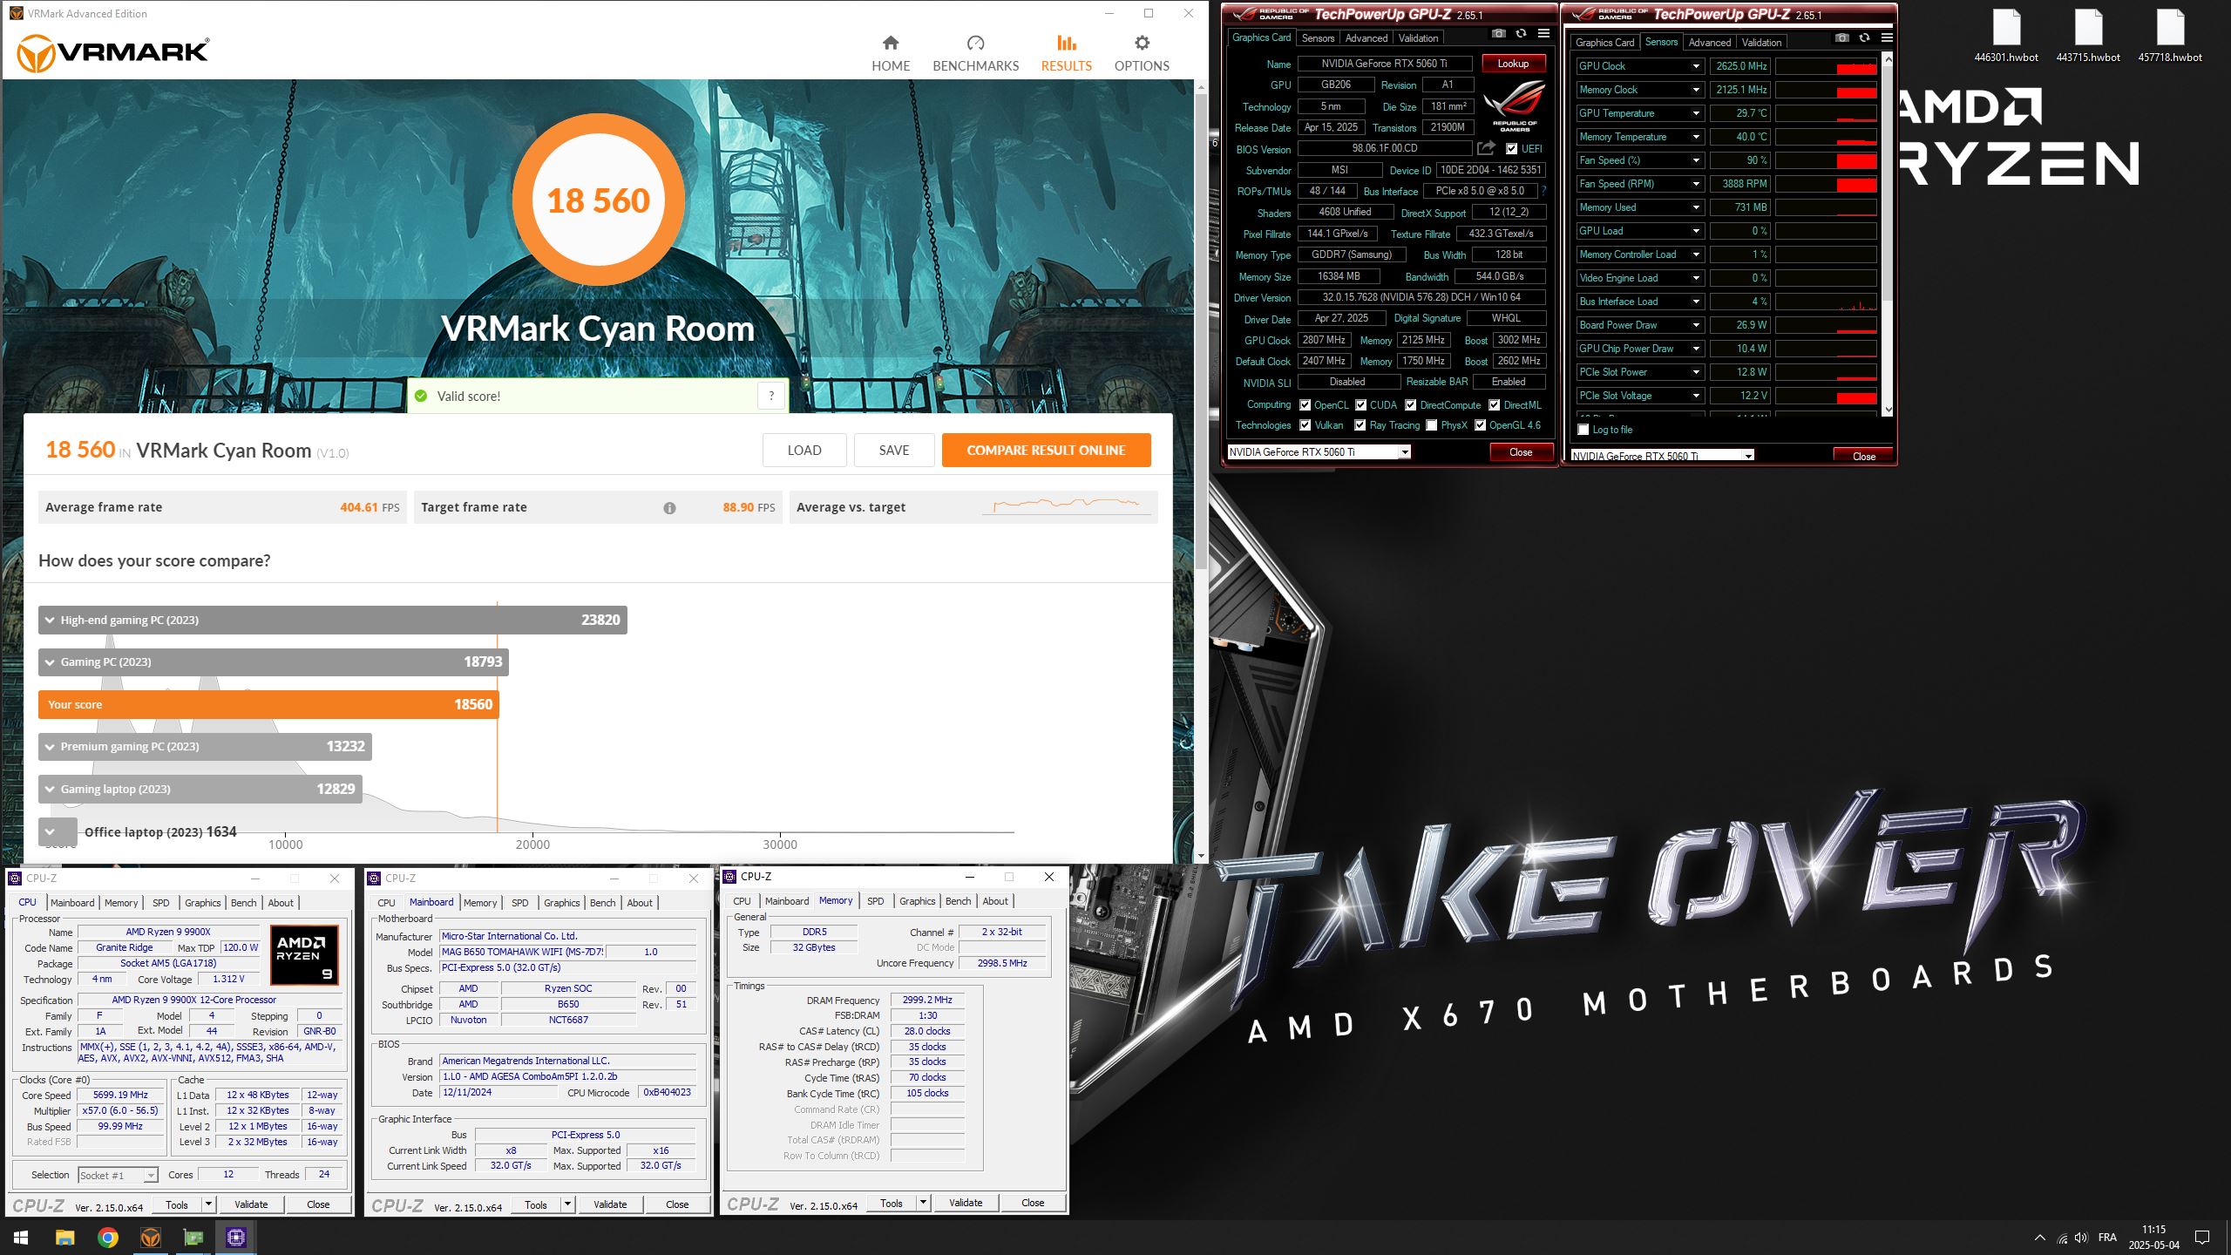Open Windows Start menu
2231x1255 pixels.
[x=21, y=1238]
